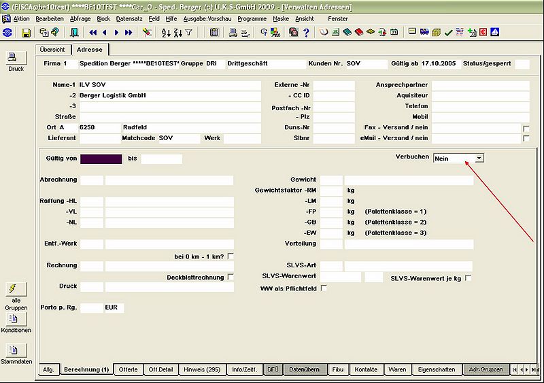Image resolution: width=544 pixels, height=383 pixels.
Task: Click the clipboard icon in toolbar
Action: 214,33
